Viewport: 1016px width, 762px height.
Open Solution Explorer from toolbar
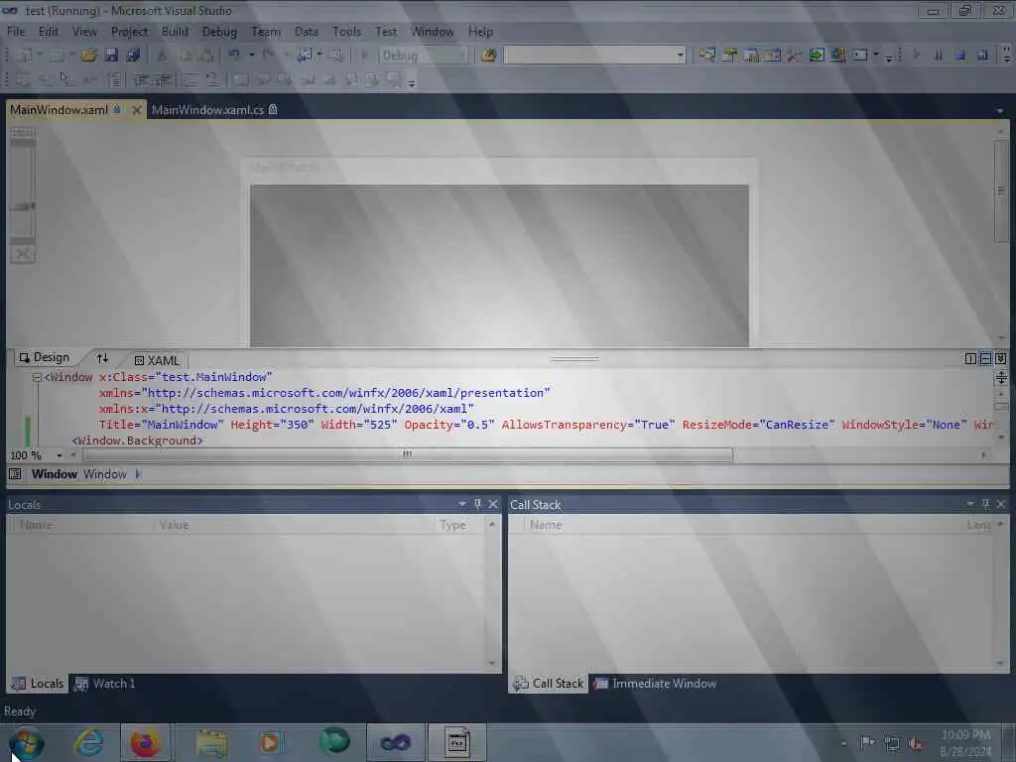tap(706, 56)
